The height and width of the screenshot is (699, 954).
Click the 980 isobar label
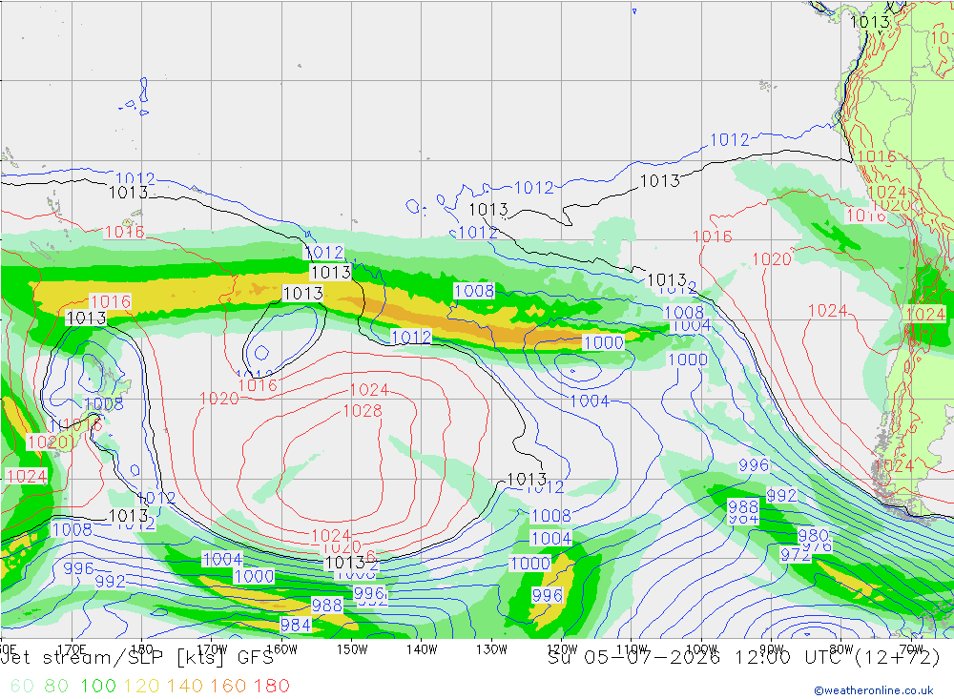[814, 535]
